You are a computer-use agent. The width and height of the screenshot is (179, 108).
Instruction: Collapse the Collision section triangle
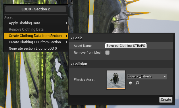(x=71, y=64)
